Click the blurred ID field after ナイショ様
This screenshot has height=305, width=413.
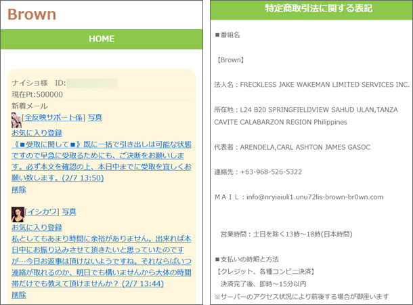pyautogui.click(x=92, y=83)
